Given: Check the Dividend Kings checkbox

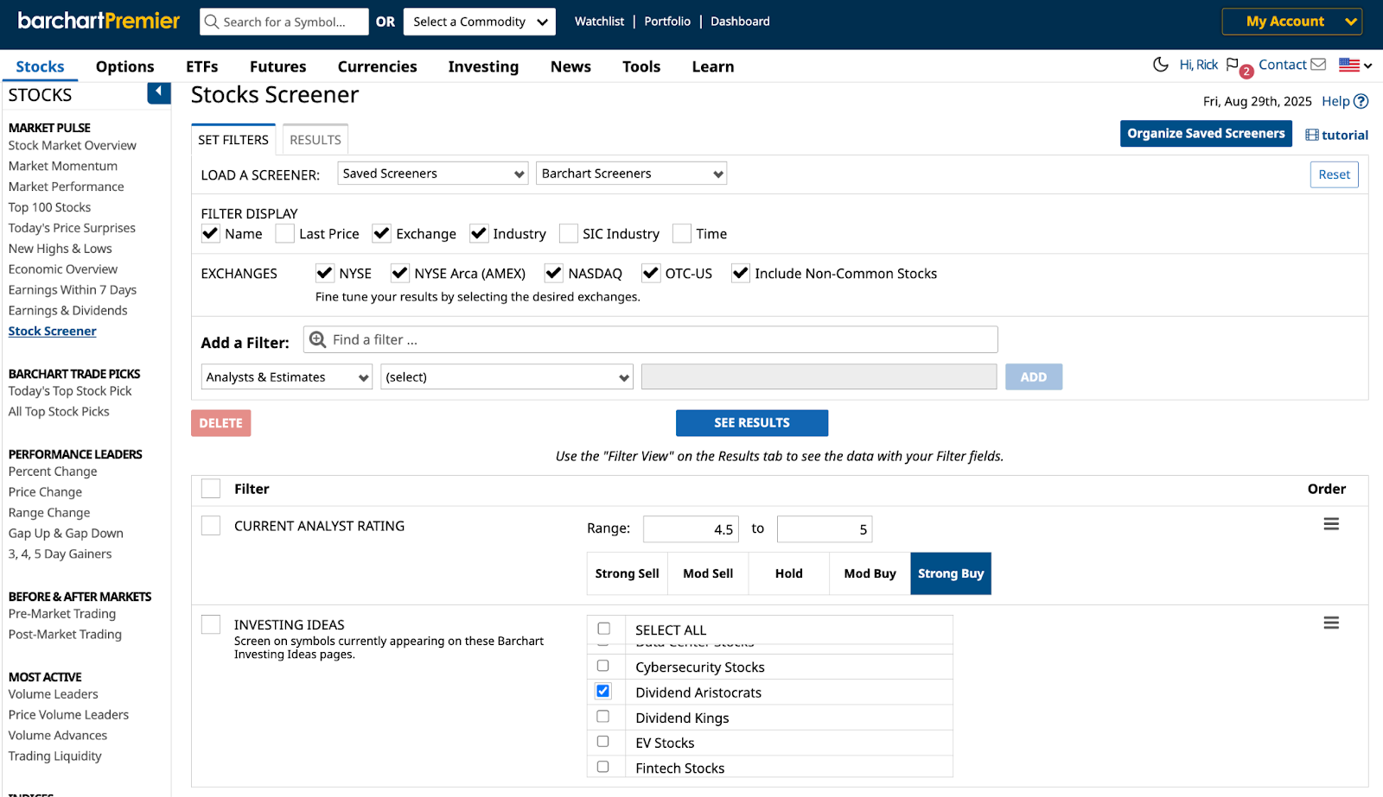Looking at the screenshot, I should [x=603, y=717].
